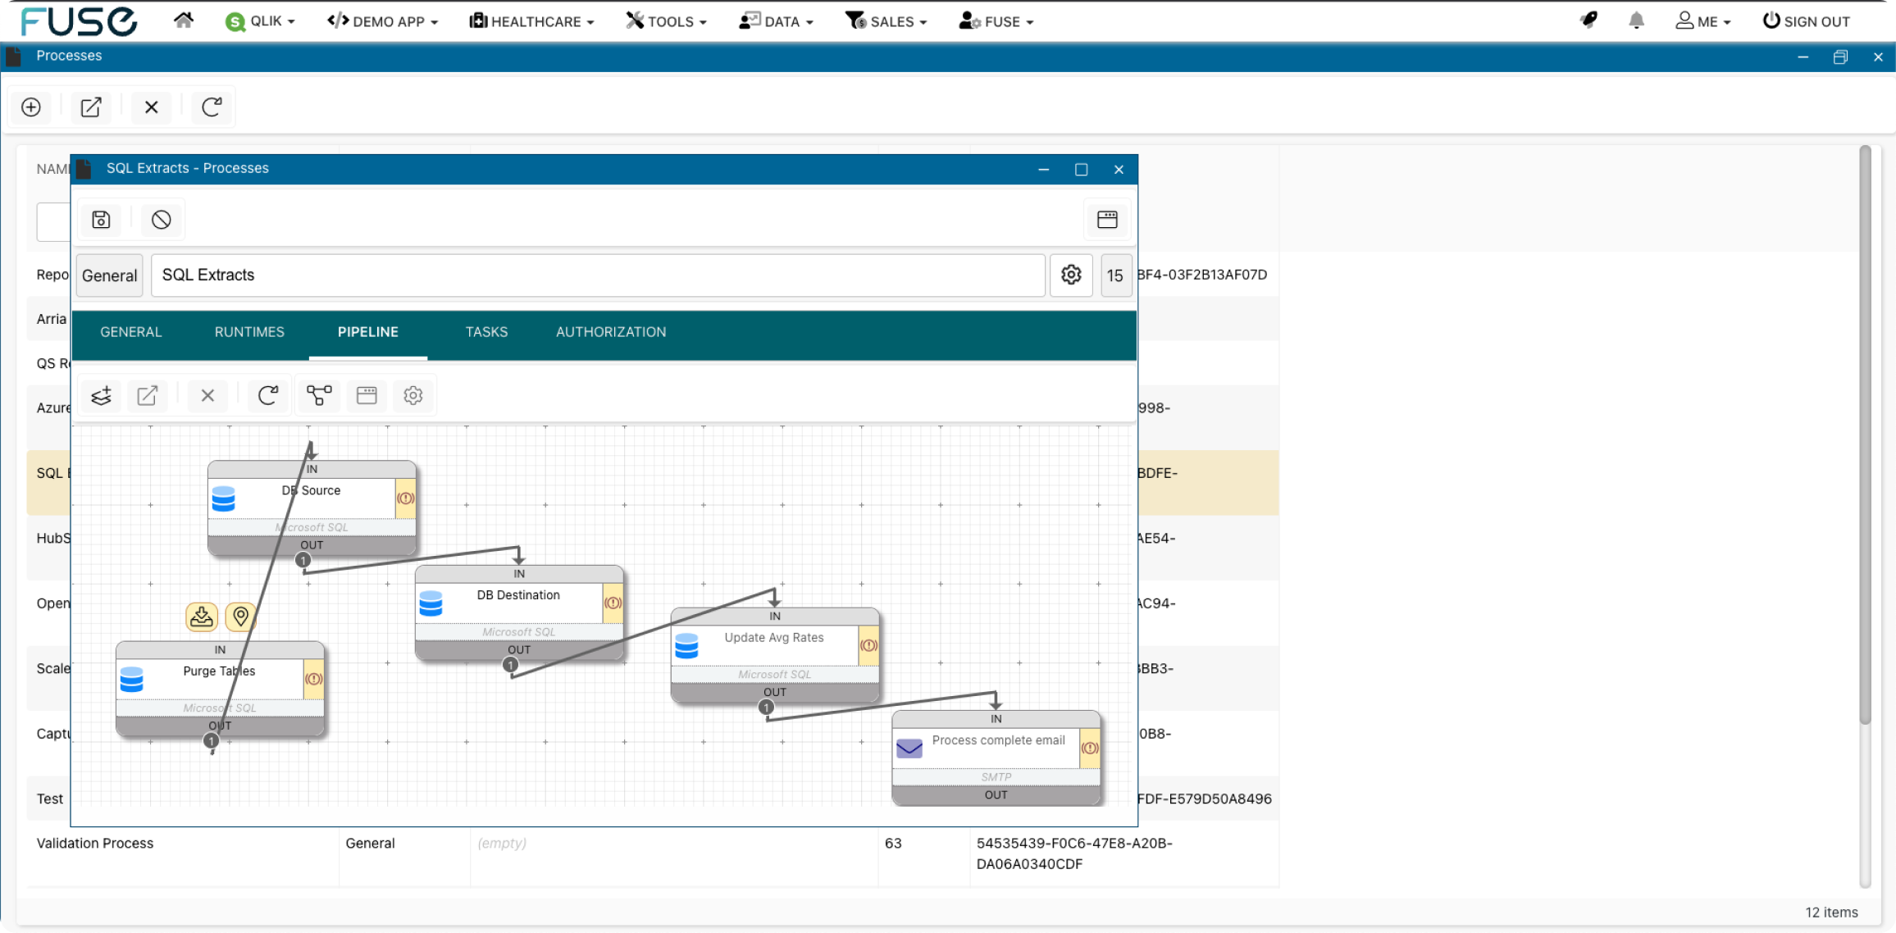The height and width of the screenshot is (933, 1896).
Task: Click the error indicator on DB Destination
Action: (x=613, y=603)
